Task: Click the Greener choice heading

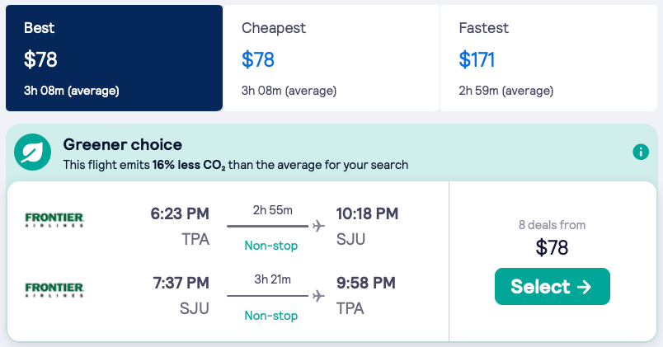Action: coord(123,145)
